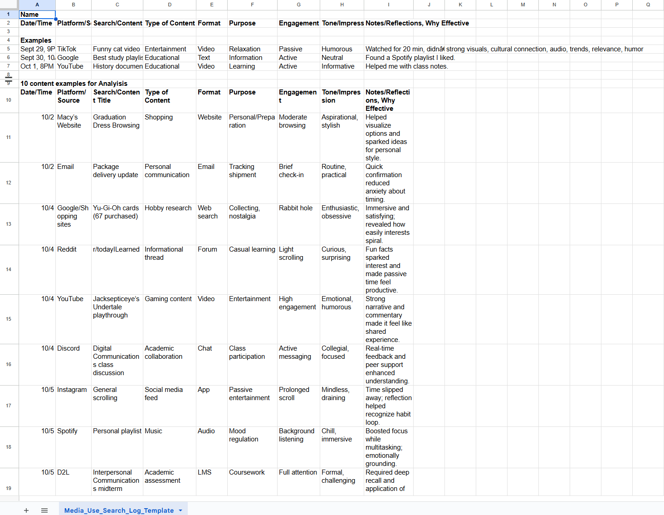
Task: Select the Media_Use_Search_Log_Template sheet tab
Action: coord(118,510)
